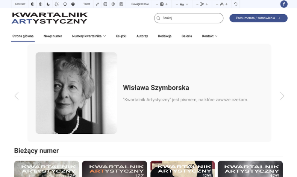The width and height of the screenshot is (297, 177).
Task: Click the Kwartalnik Artystyczny logo link
Action: pos(50,18)
